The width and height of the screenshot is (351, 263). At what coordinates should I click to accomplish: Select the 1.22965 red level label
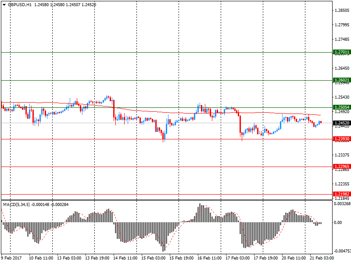(342, 167)
